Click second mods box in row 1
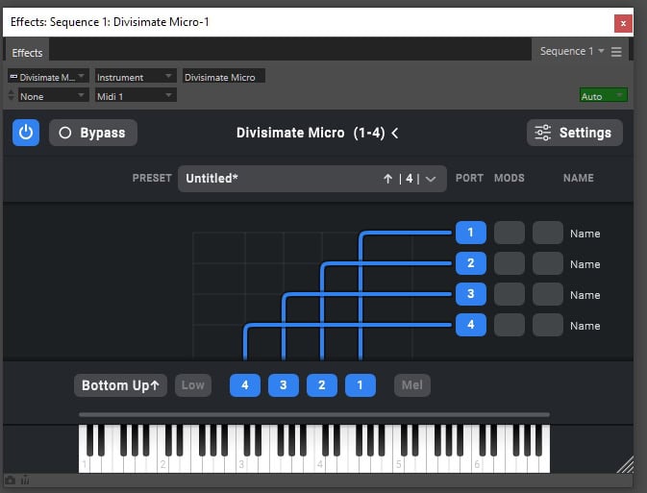 (x=548, y=233)
